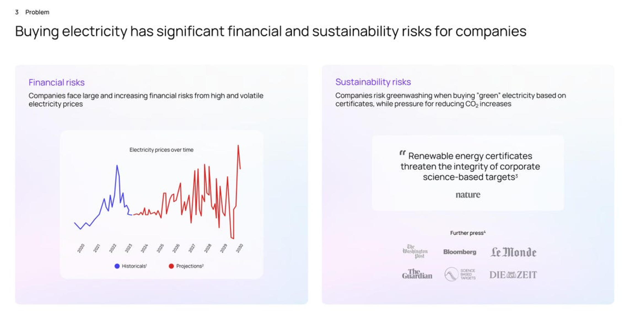Select the Le Monde logo
The image size is (630, 315).
click(513, 252)
